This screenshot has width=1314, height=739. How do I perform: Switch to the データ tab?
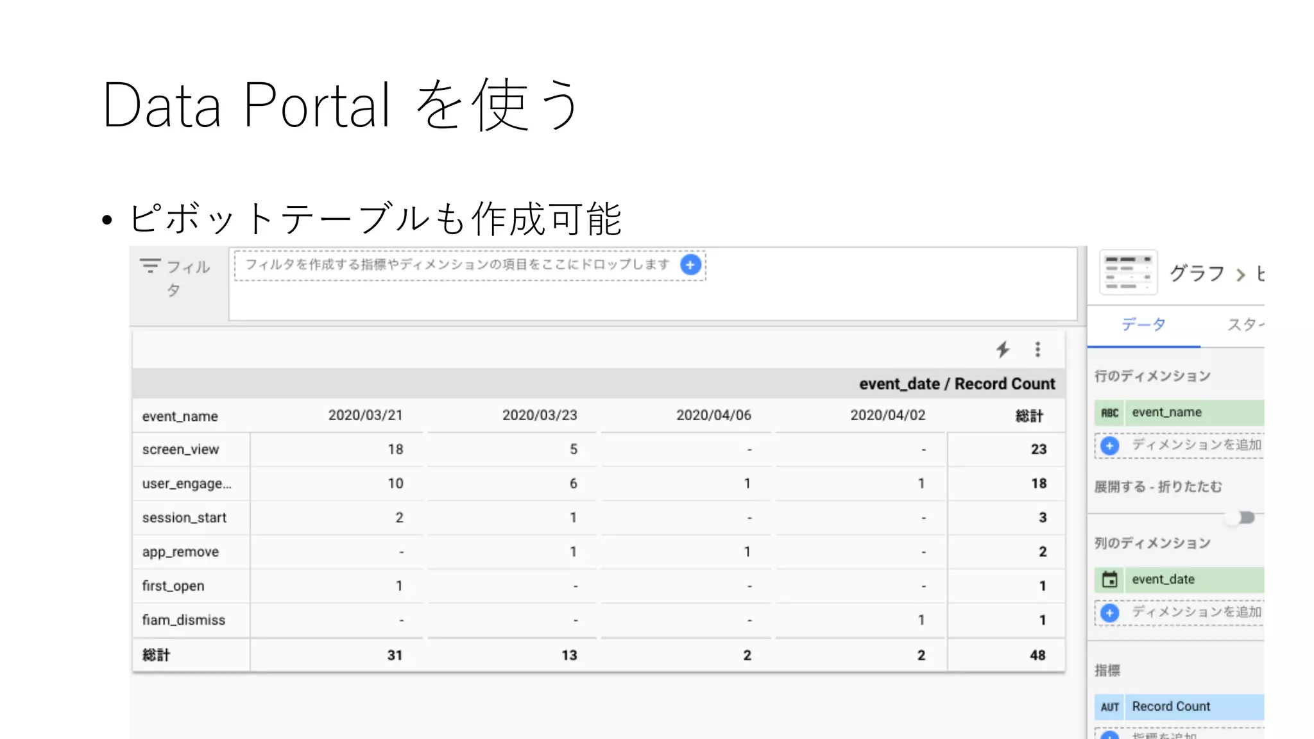tap(1143, 325)
